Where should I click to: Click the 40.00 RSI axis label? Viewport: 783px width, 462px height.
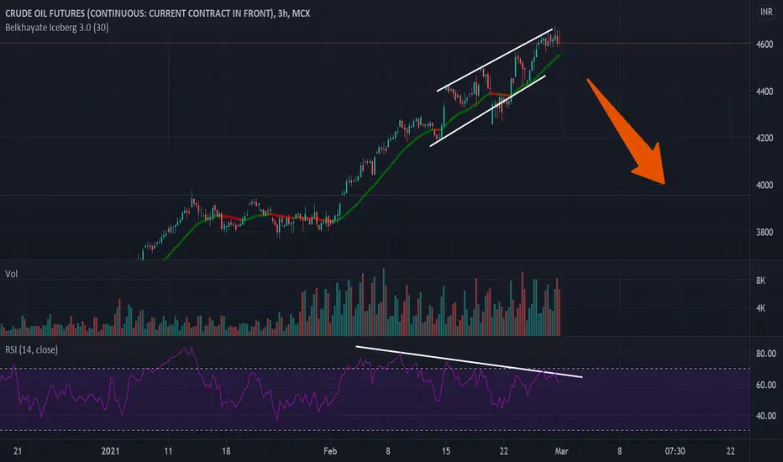coord(766,416)
